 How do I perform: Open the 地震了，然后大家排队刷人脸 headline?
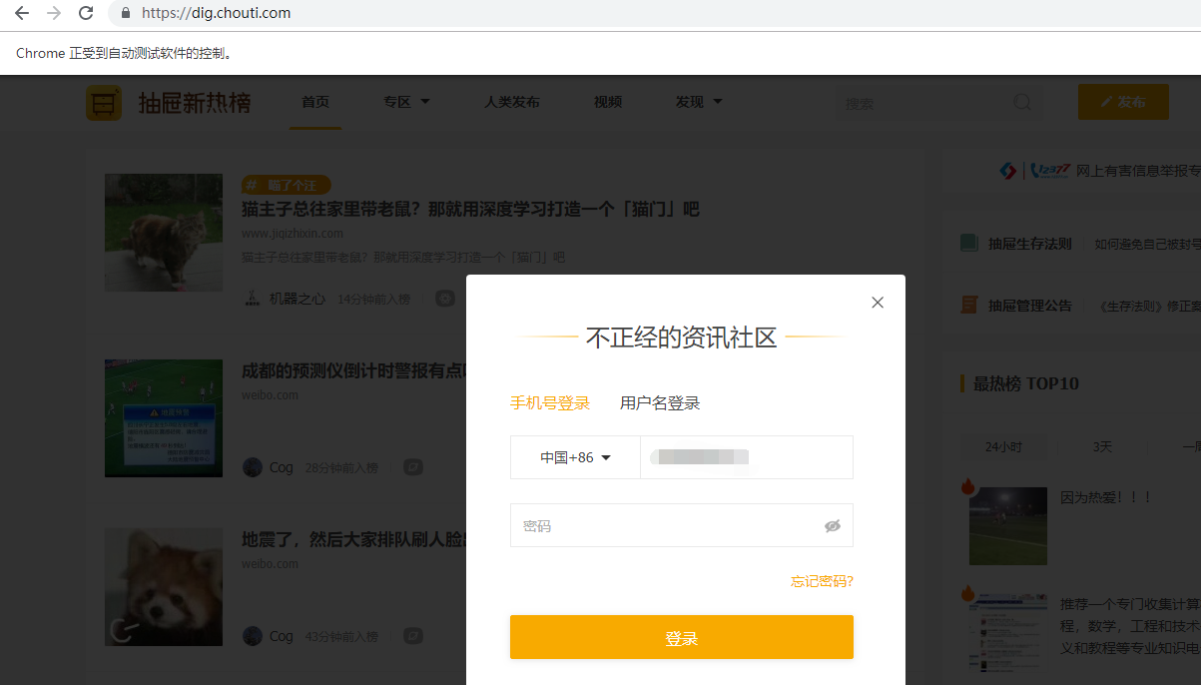coord(354,539)
